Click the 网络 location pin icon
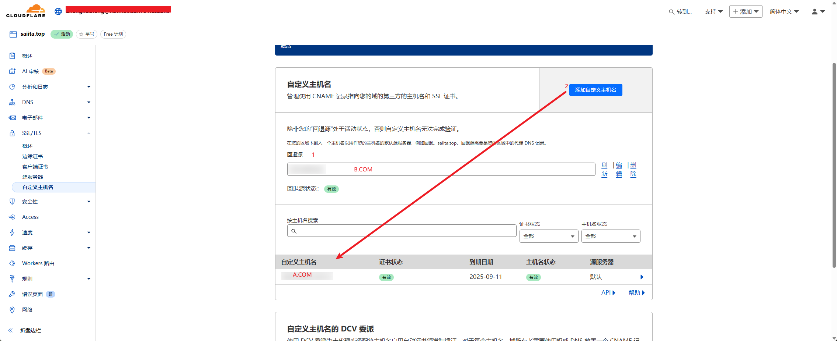837x341 pixels. coord(12,310)
